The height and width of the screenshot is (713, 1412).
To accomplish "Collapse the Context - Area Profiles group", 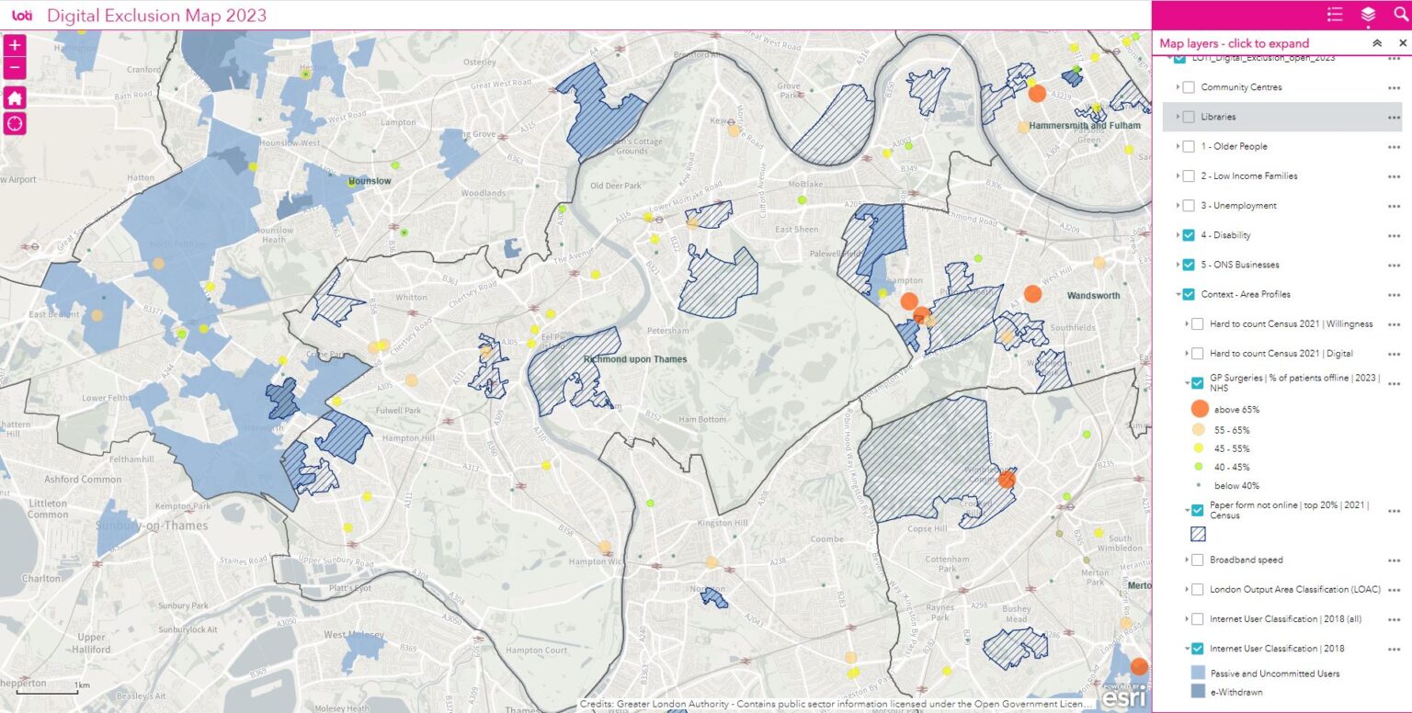I will [1178, 295].
